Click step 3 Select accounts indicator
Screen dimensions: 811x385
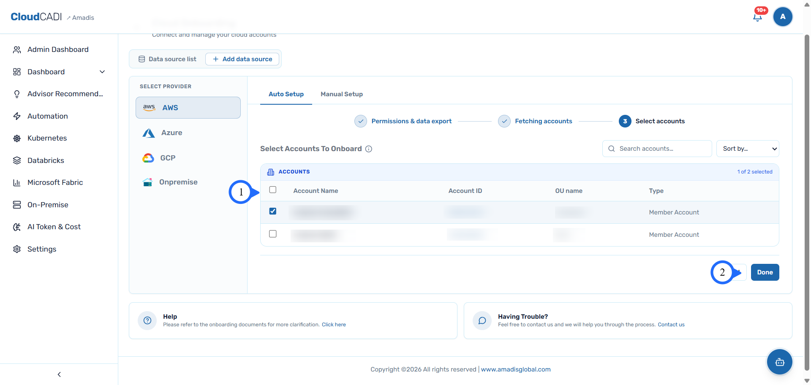pyautogui.click(x=625, y=121)
